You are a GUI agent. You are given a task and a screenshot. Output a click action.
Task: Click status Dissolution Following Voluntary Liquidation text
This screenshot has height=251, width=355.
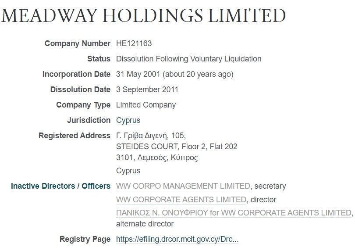coord(189,59)
